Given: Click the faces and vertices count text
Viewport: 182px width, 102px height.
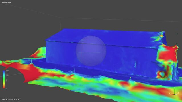Looking at the screenshot, I should tap(11, 99).
